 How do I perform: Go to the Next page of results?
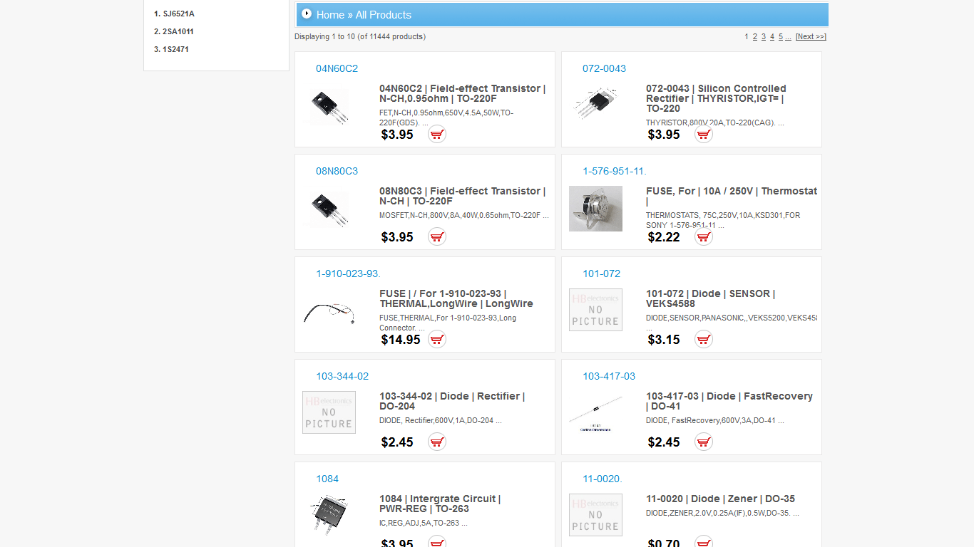811,36
